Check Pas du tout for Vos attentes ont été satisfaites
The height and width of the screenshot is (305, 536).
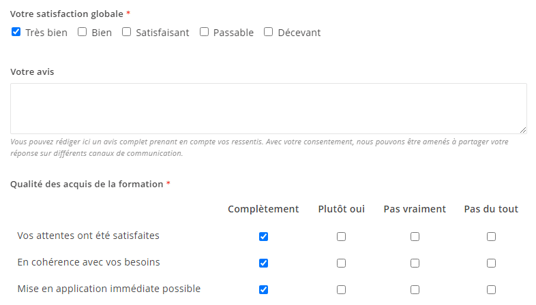point(491,236)
